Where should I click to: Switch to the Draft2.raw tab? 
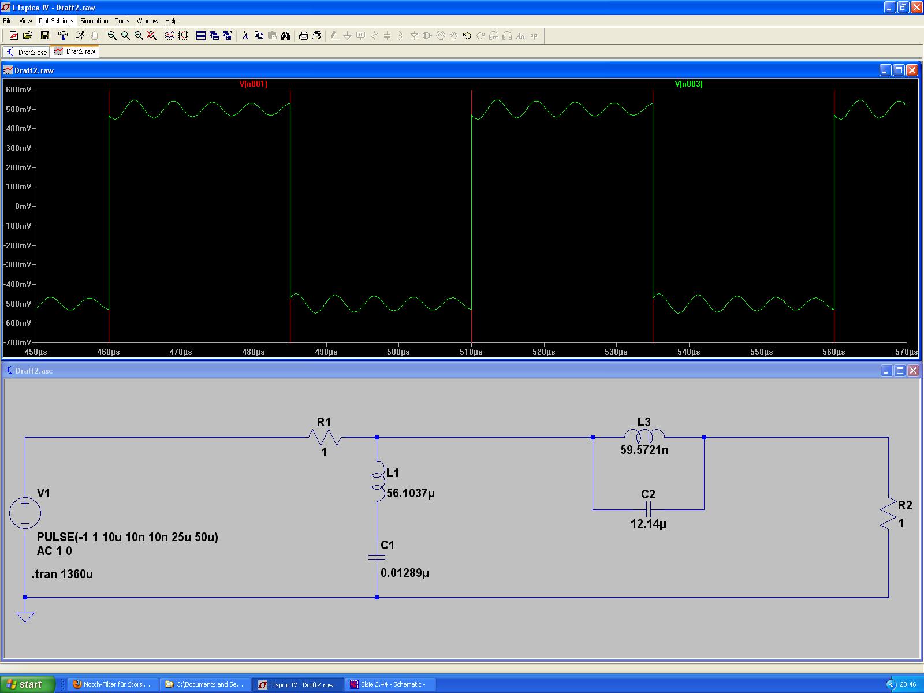coord(74,51)
